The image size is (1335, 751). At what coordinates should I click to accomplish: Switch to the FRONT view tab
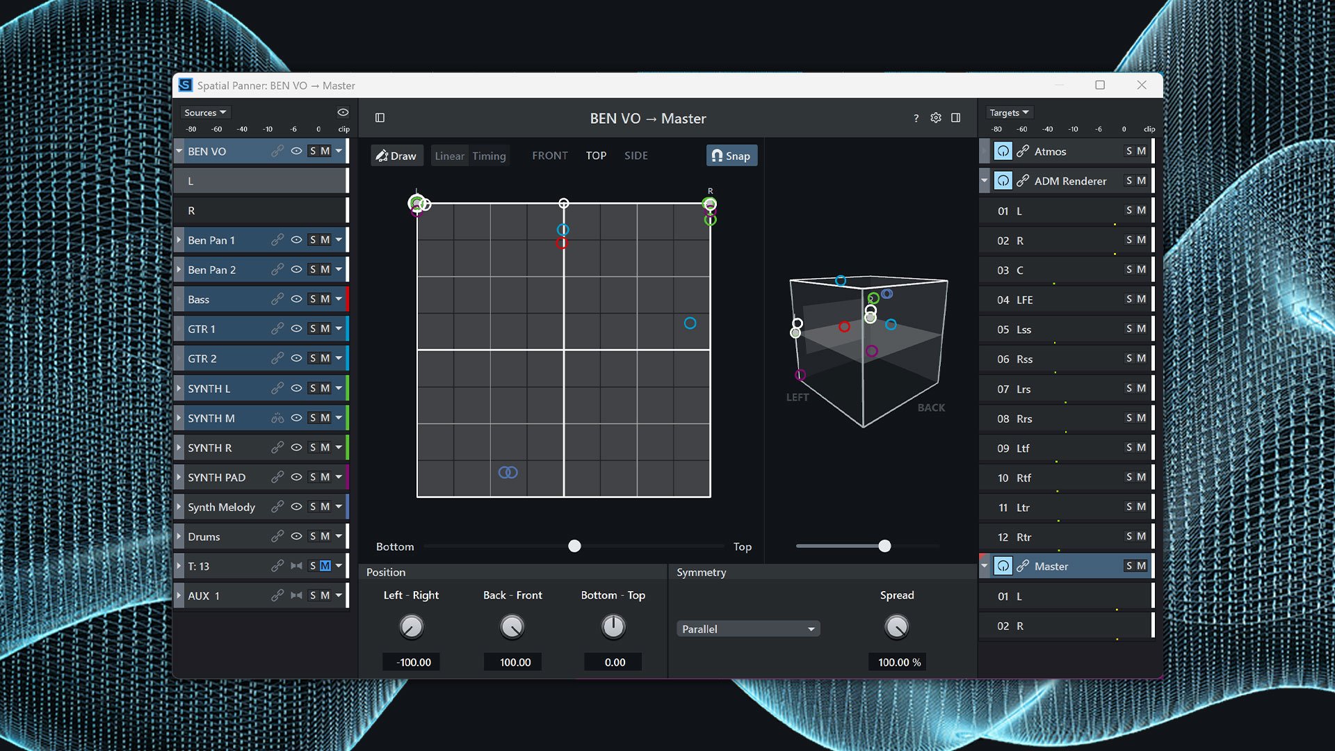click(x=550, y=156)
